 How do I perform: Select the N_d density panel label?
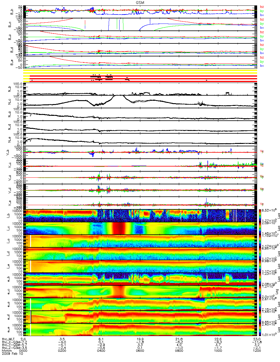pyautogui.click(x=9, y=127)
